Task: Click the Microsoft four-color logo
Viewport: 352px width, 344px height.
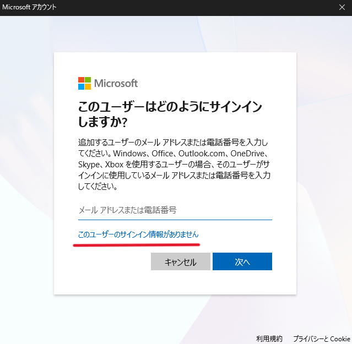Action: click(84, 84)
